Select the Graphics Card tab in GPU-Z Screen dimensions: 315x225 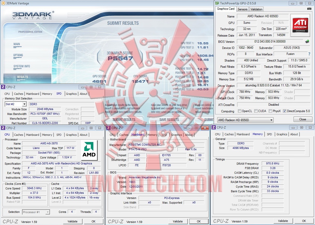[226, 9]
